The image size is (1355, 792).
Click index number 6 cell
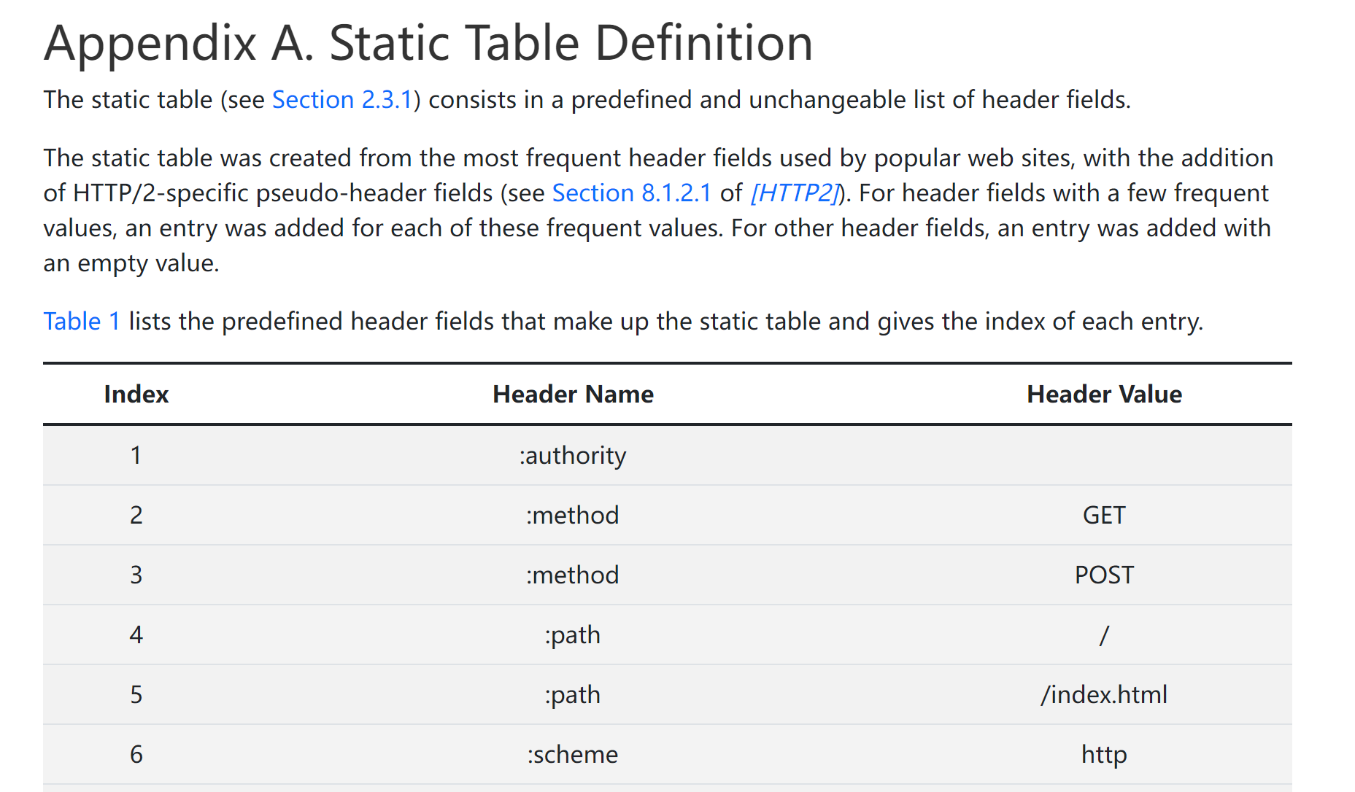tap(136, 754)
